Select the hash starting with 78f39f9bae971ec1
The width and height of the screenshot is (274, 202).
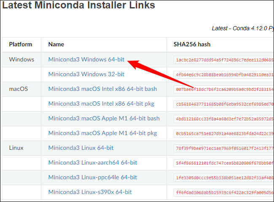click(225, 149)
